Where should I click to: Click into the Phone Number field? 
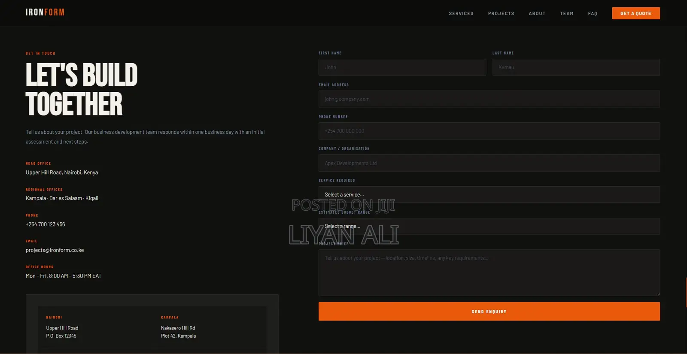tap(489, 131)
